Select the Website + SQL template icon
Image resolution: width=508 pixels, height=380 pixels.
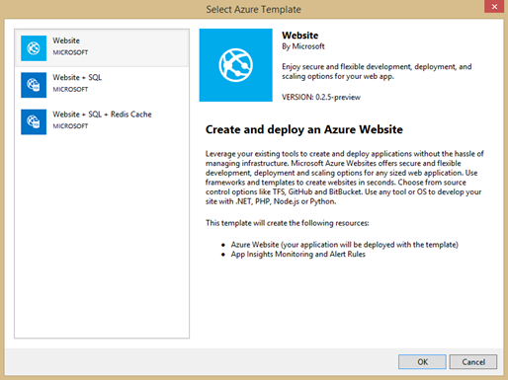pyautogui.click(x=34, y=85)
